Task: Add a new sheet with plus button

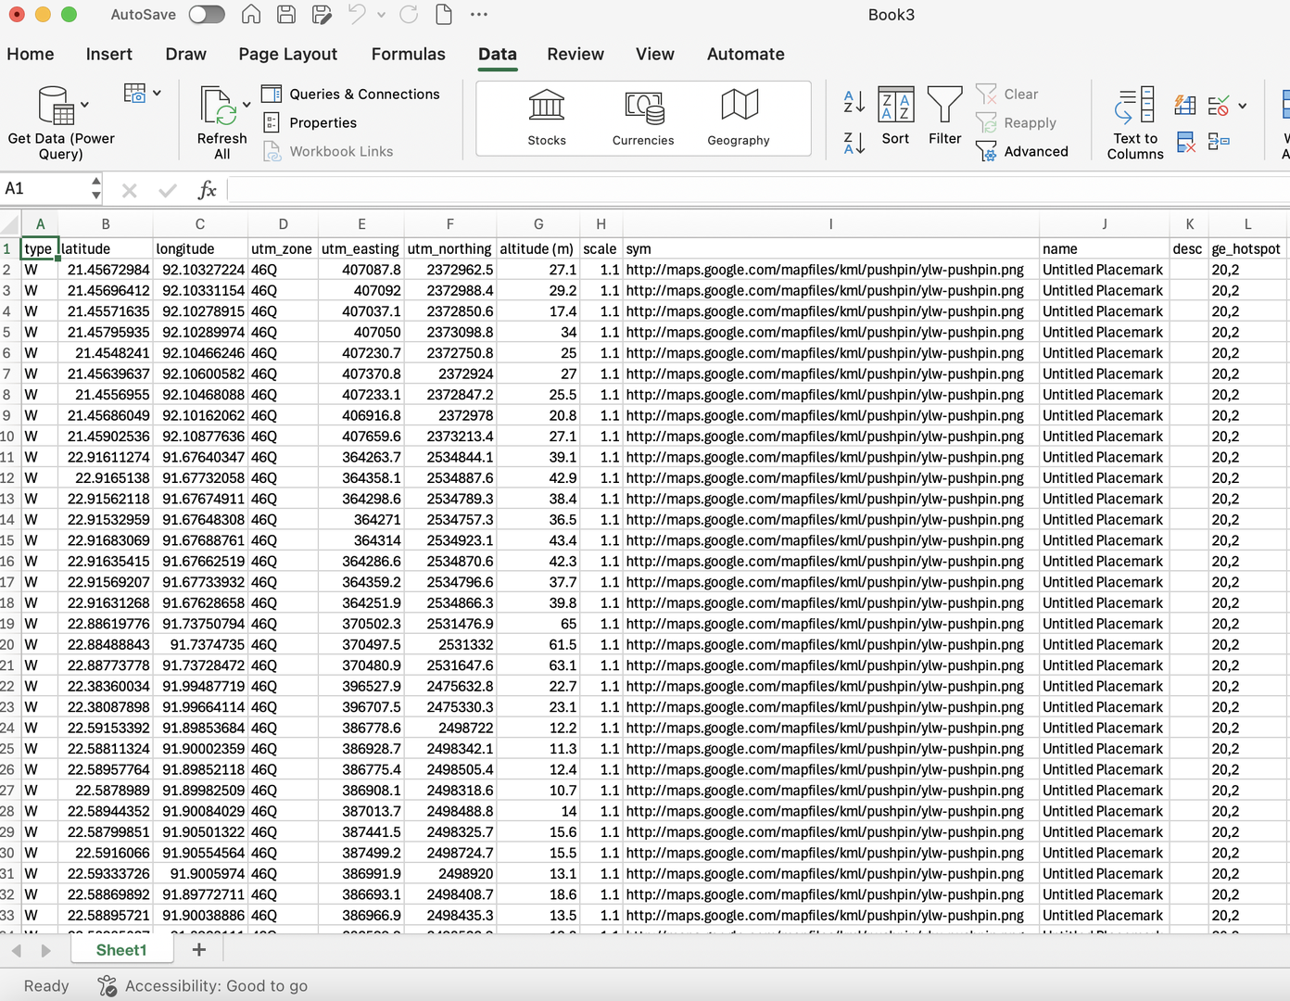Action: click(x=198, y=950)
